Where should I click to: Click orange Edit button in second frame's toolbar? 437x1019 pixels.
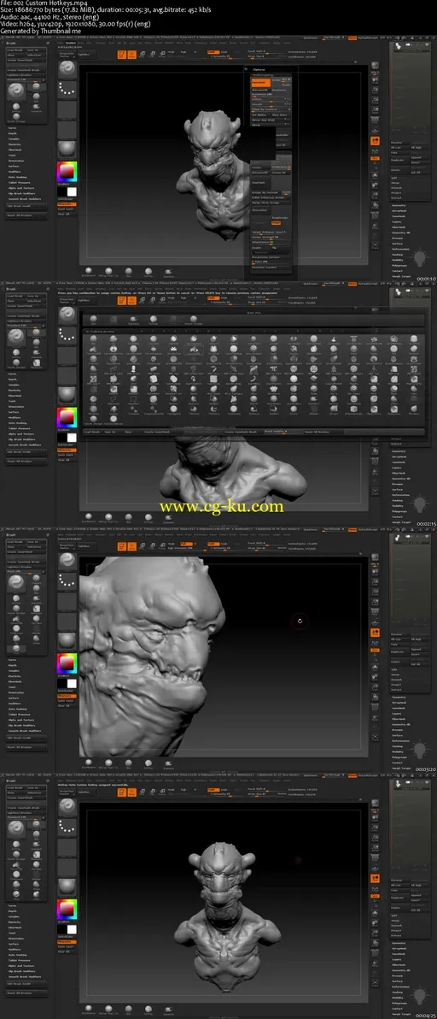pos(121,301)
